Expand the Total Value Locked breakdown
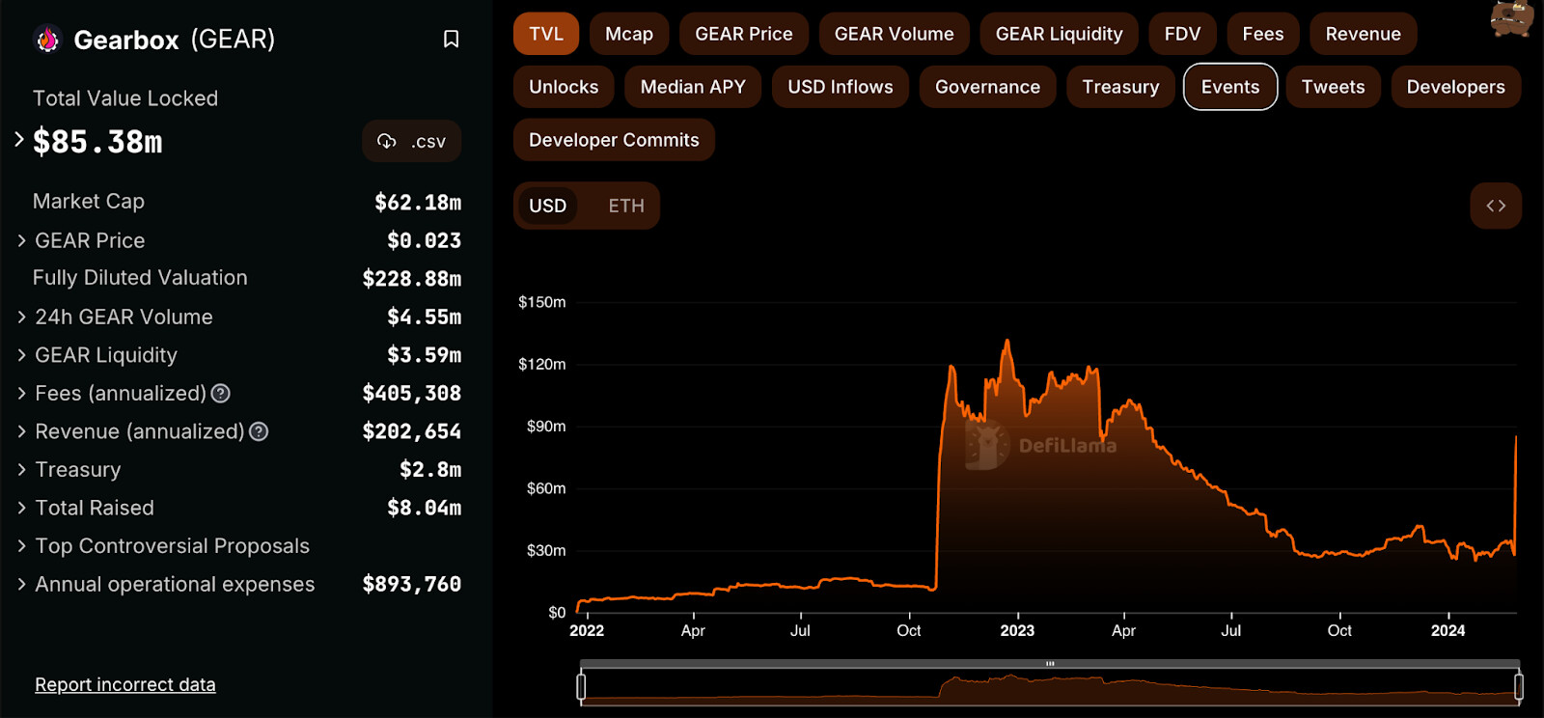Viewport: 1544px width, 718px height. pyautogui.click(x=19, y=140)
